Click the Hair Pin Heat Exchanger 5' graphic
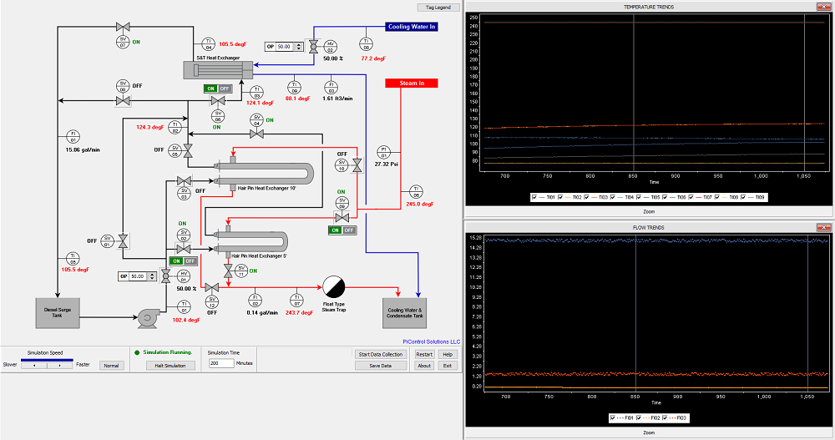 250,242
